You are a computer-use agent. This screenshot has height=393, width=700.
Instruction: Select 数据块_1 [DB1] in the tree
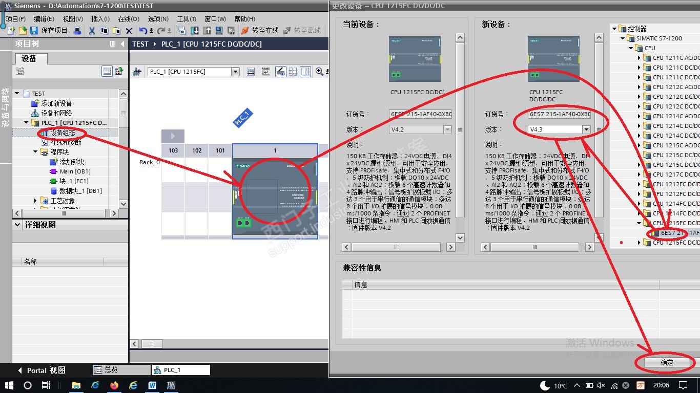pos(80,191)
